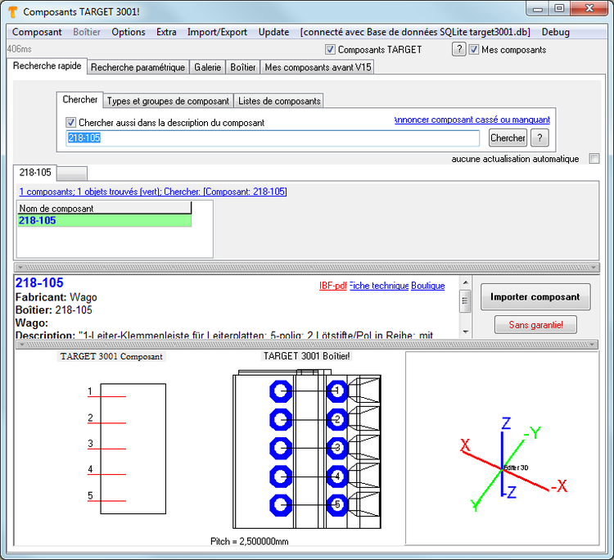Open the Options menu

point(129,32)
